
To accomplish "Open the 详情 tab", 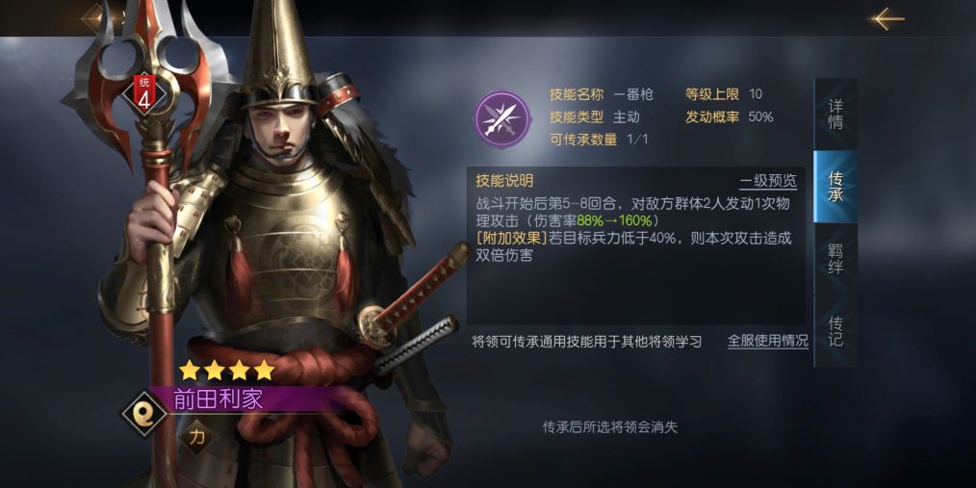I will [835, 114].
